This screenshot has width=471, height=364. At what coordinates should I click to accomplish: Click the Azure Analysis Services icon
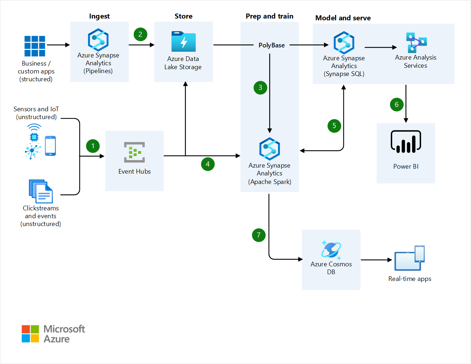coord(416,42)
